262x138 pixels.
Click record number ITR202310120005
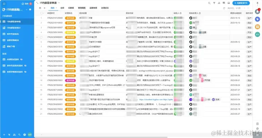coord(55,18)
